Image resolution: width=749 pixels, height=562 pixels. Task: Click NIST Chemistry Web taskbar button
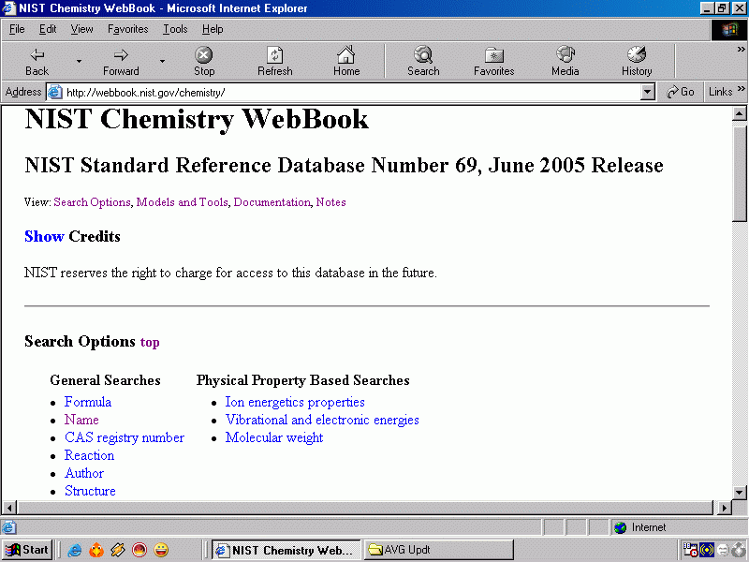coord(286,550)
